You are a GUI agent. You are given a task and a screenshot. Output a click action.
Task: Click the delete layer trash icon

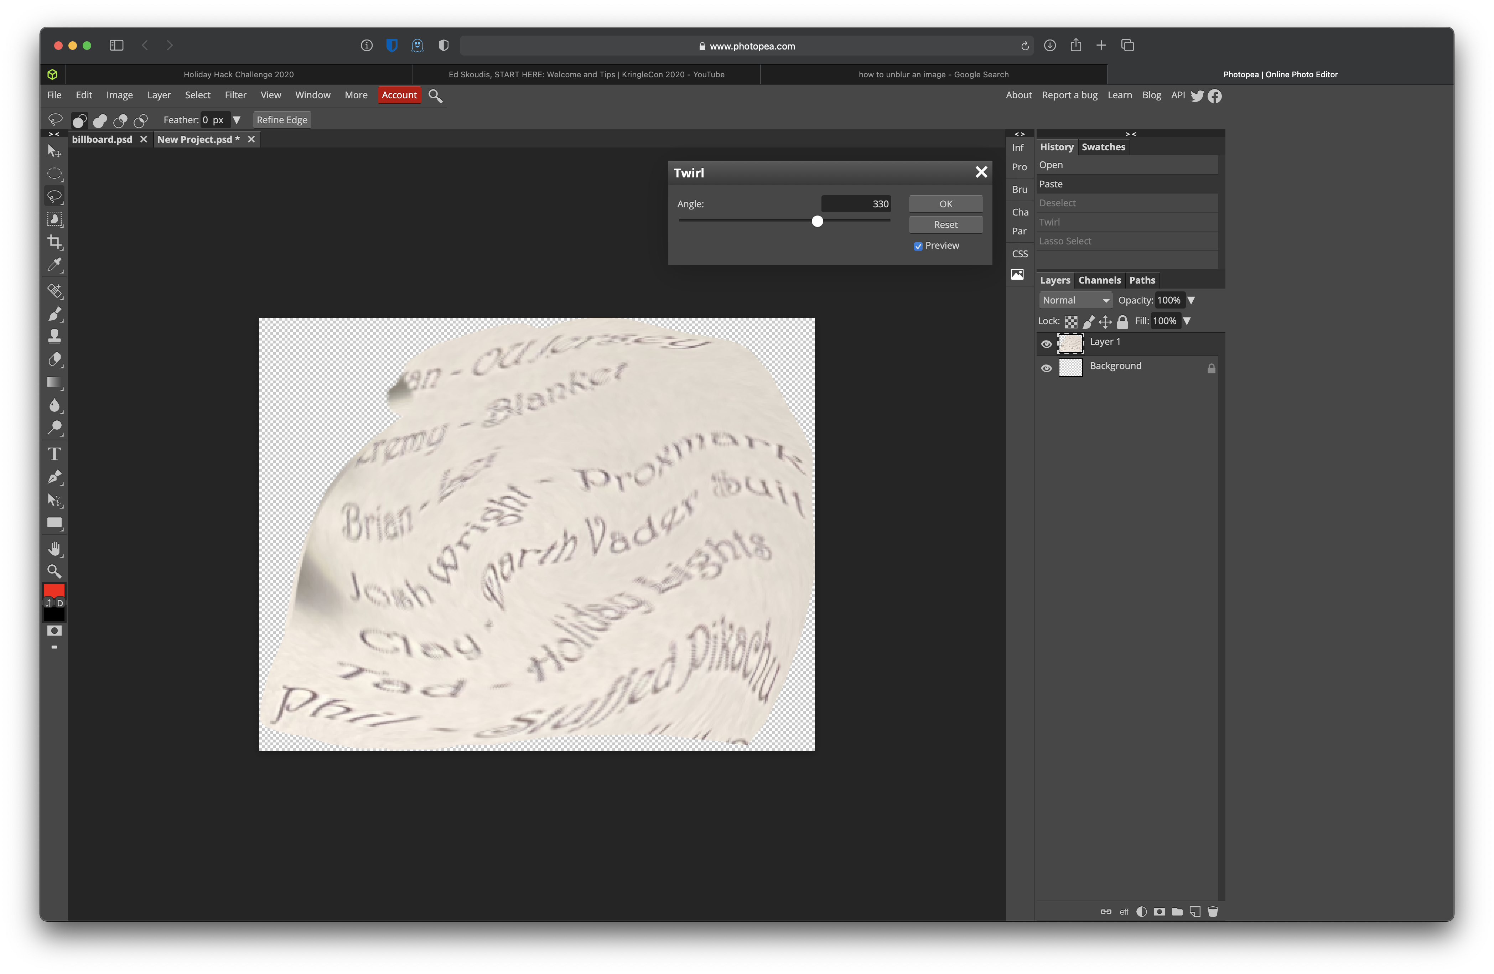tap(1213, 912)
